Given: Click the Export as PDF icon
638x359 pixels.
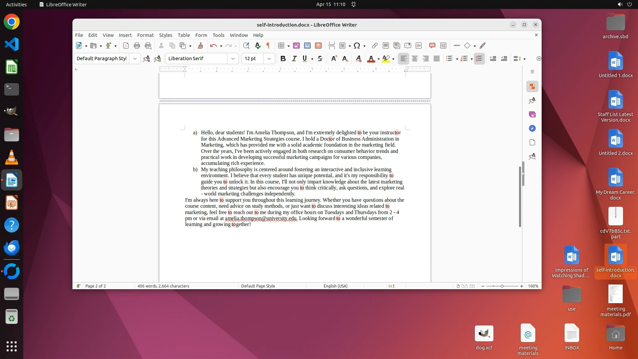Looking at the screenshot, I should click(x=126, y=46).
